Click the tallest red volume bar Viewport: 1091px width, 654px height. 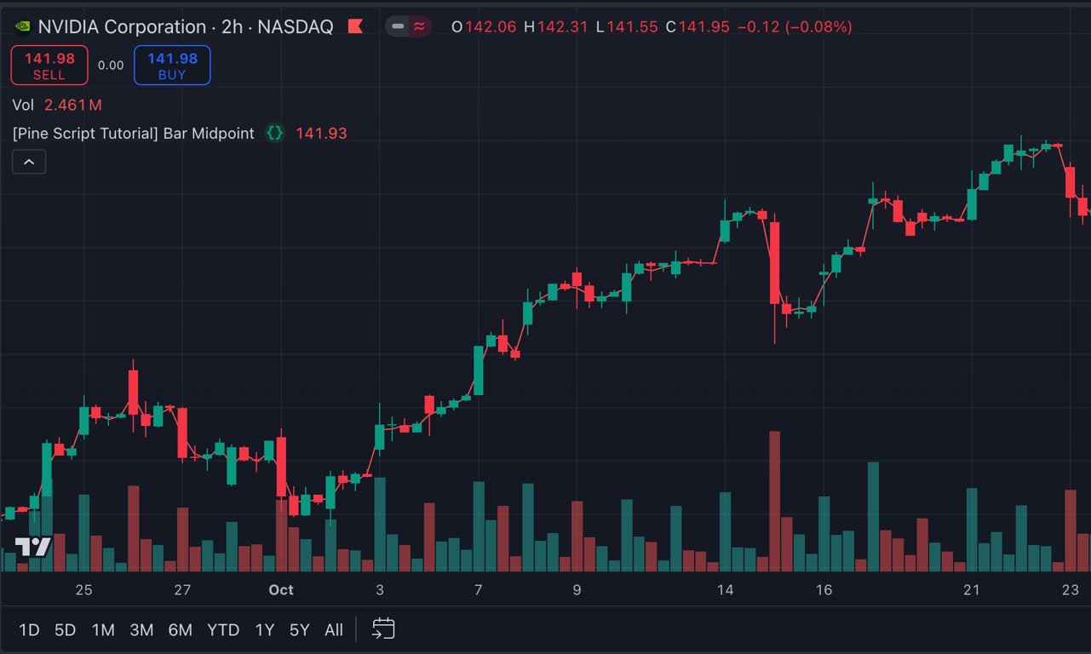pyautogui.click(x=775, y=502)
